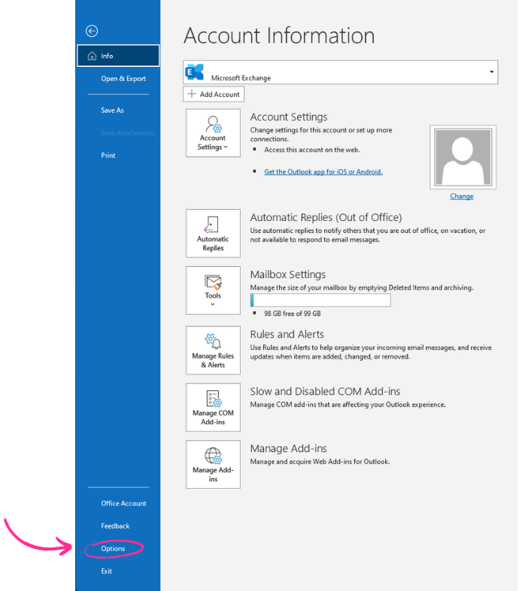This screenshot has height=591, width=519.
Task: Click the back arrow icon
Action: 92,31
